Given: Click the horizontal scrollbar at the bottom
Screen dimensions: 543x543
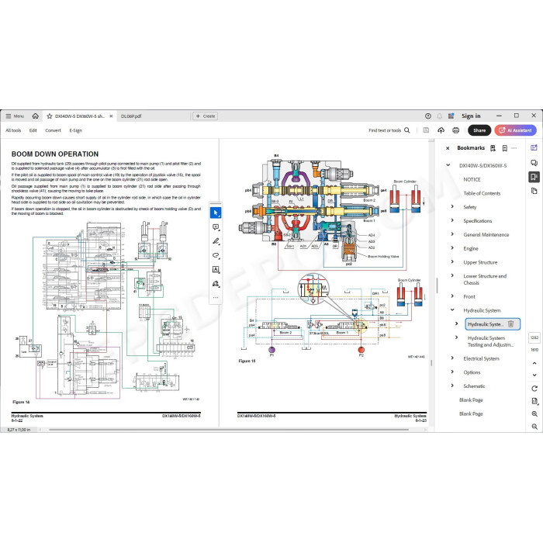Looking at the screenshot, I should pyautogui.click(x=229, y=430).
